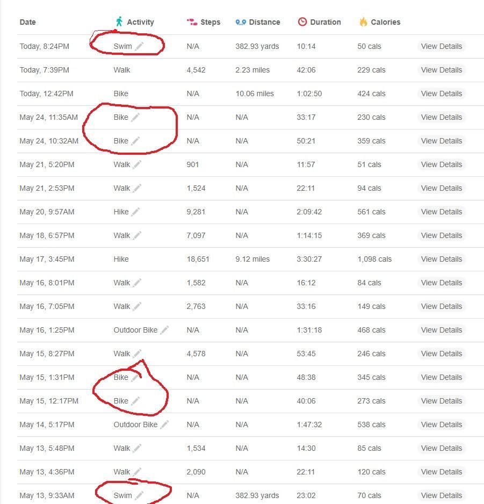Image resolution: width=484 pixels, height=504 pixels.
Task: Edit the May 14 Outdoor Bike entry
Action: [x=164, y=424]
